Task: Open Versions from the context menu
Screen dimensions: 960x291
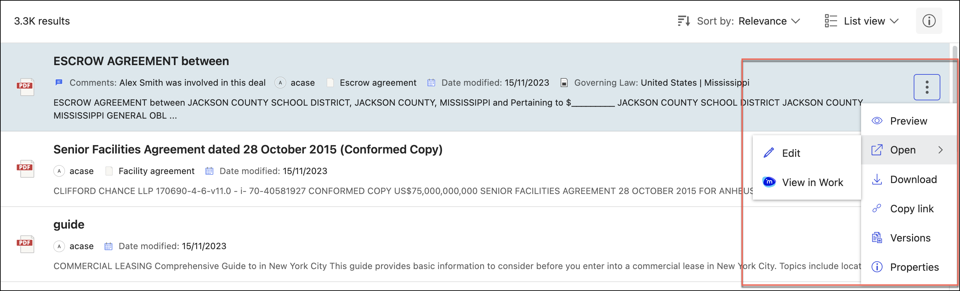Action: tap(910, 238)
